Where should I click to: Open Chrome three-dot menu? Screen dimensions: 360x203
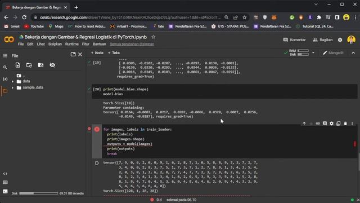tap(355, 17)
